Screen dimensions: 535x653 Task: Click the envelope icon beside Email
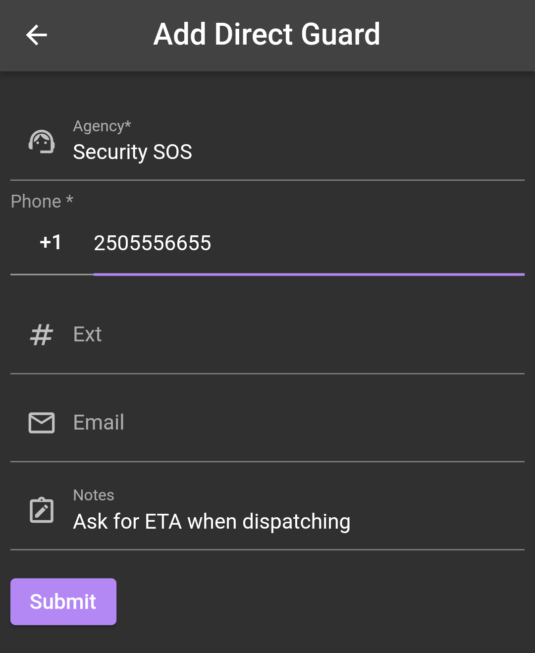[42, 423]
